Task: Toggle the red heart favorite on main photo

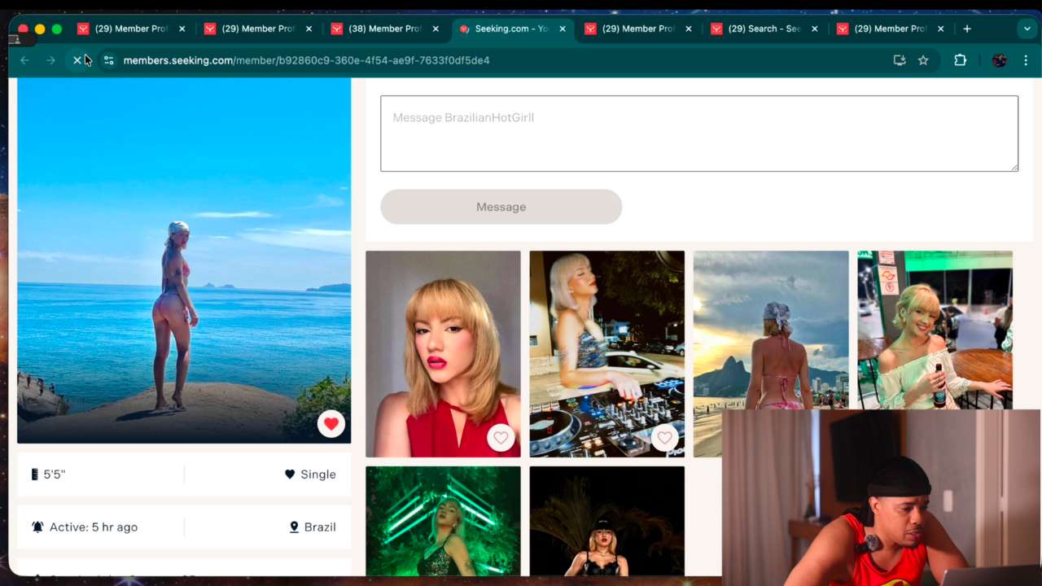Action: click(x=331, y=424)
